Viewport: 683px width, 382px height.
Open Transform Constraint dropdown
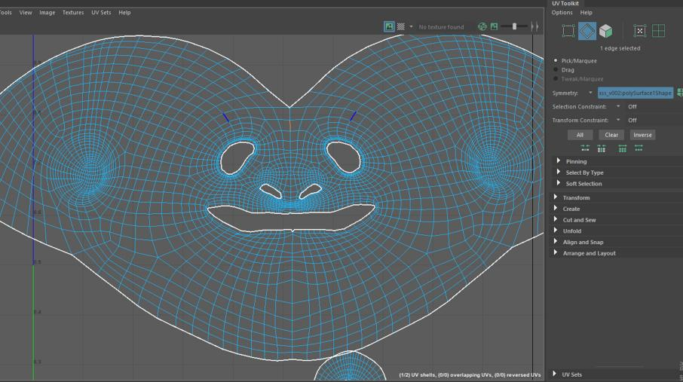click(x=618, y=120)
